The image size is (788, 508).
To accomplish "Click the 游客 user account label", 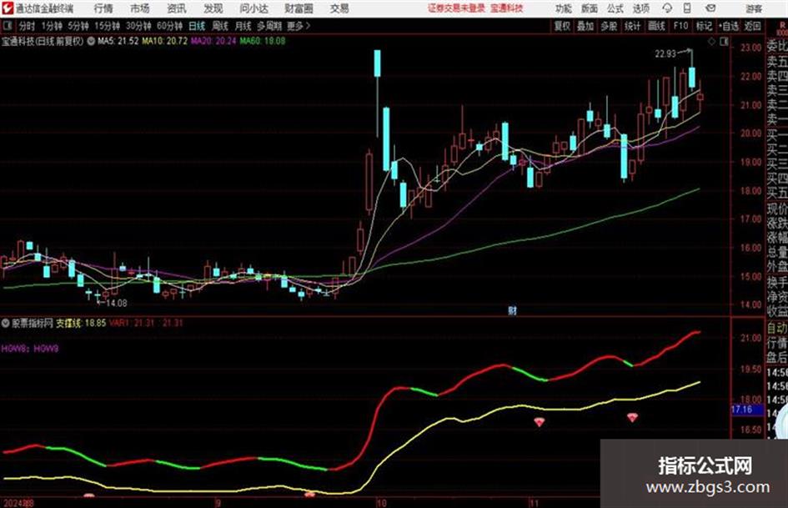I will pyautogui.click(x=753, y=8).
